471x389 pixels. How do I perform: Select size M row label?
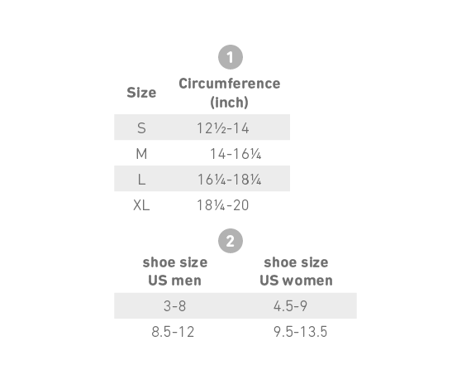(x=141, y=154)
